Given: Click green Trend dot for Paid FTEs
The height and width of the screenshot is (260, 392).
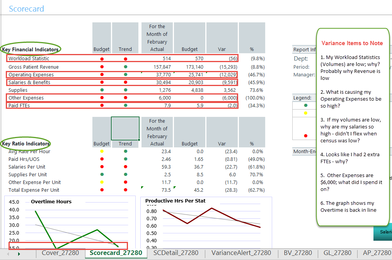Looking at the screenshot, I should 125,105.
